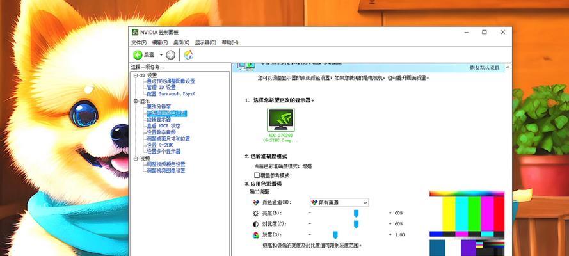Click the grey Forward arrow icon in toolbar

click(x=170, y=55)
